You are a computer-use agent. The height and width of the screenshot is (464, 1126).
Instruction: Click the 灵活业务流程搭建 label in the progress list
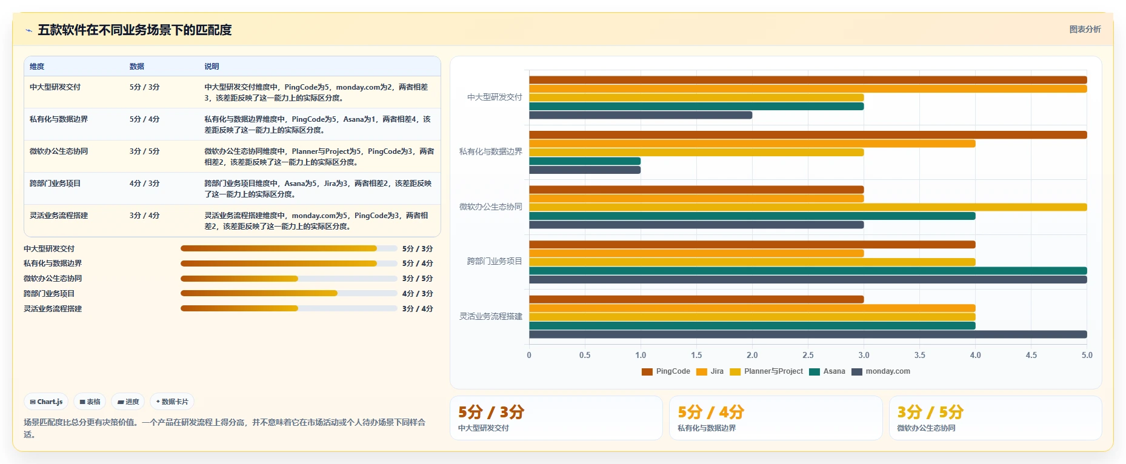pyautogui.click(x=53, y=309)
